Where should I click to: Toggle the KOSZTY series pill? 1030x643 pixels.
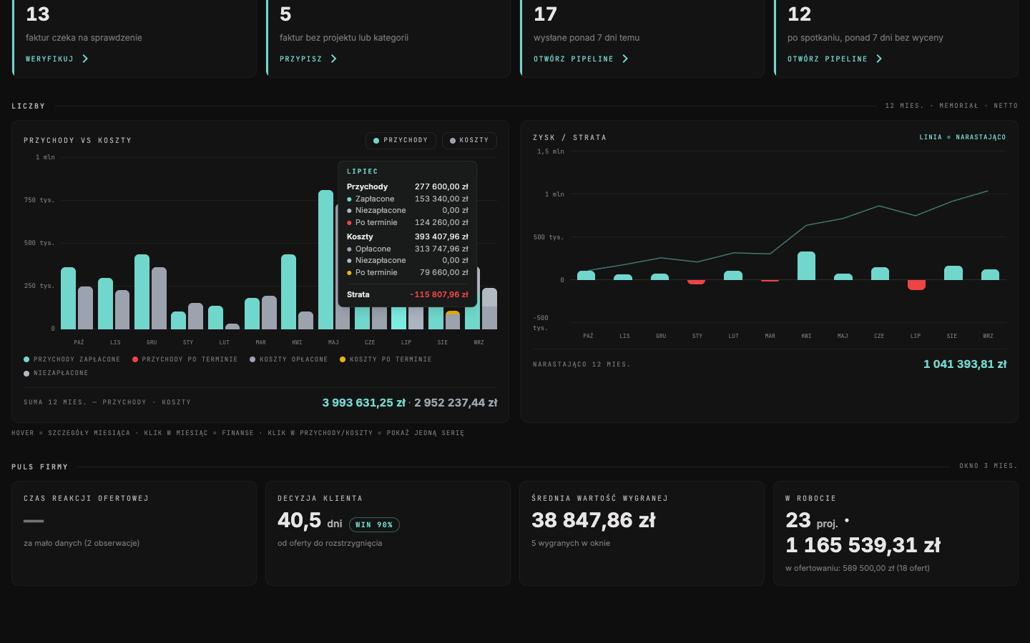click(469, 141)
